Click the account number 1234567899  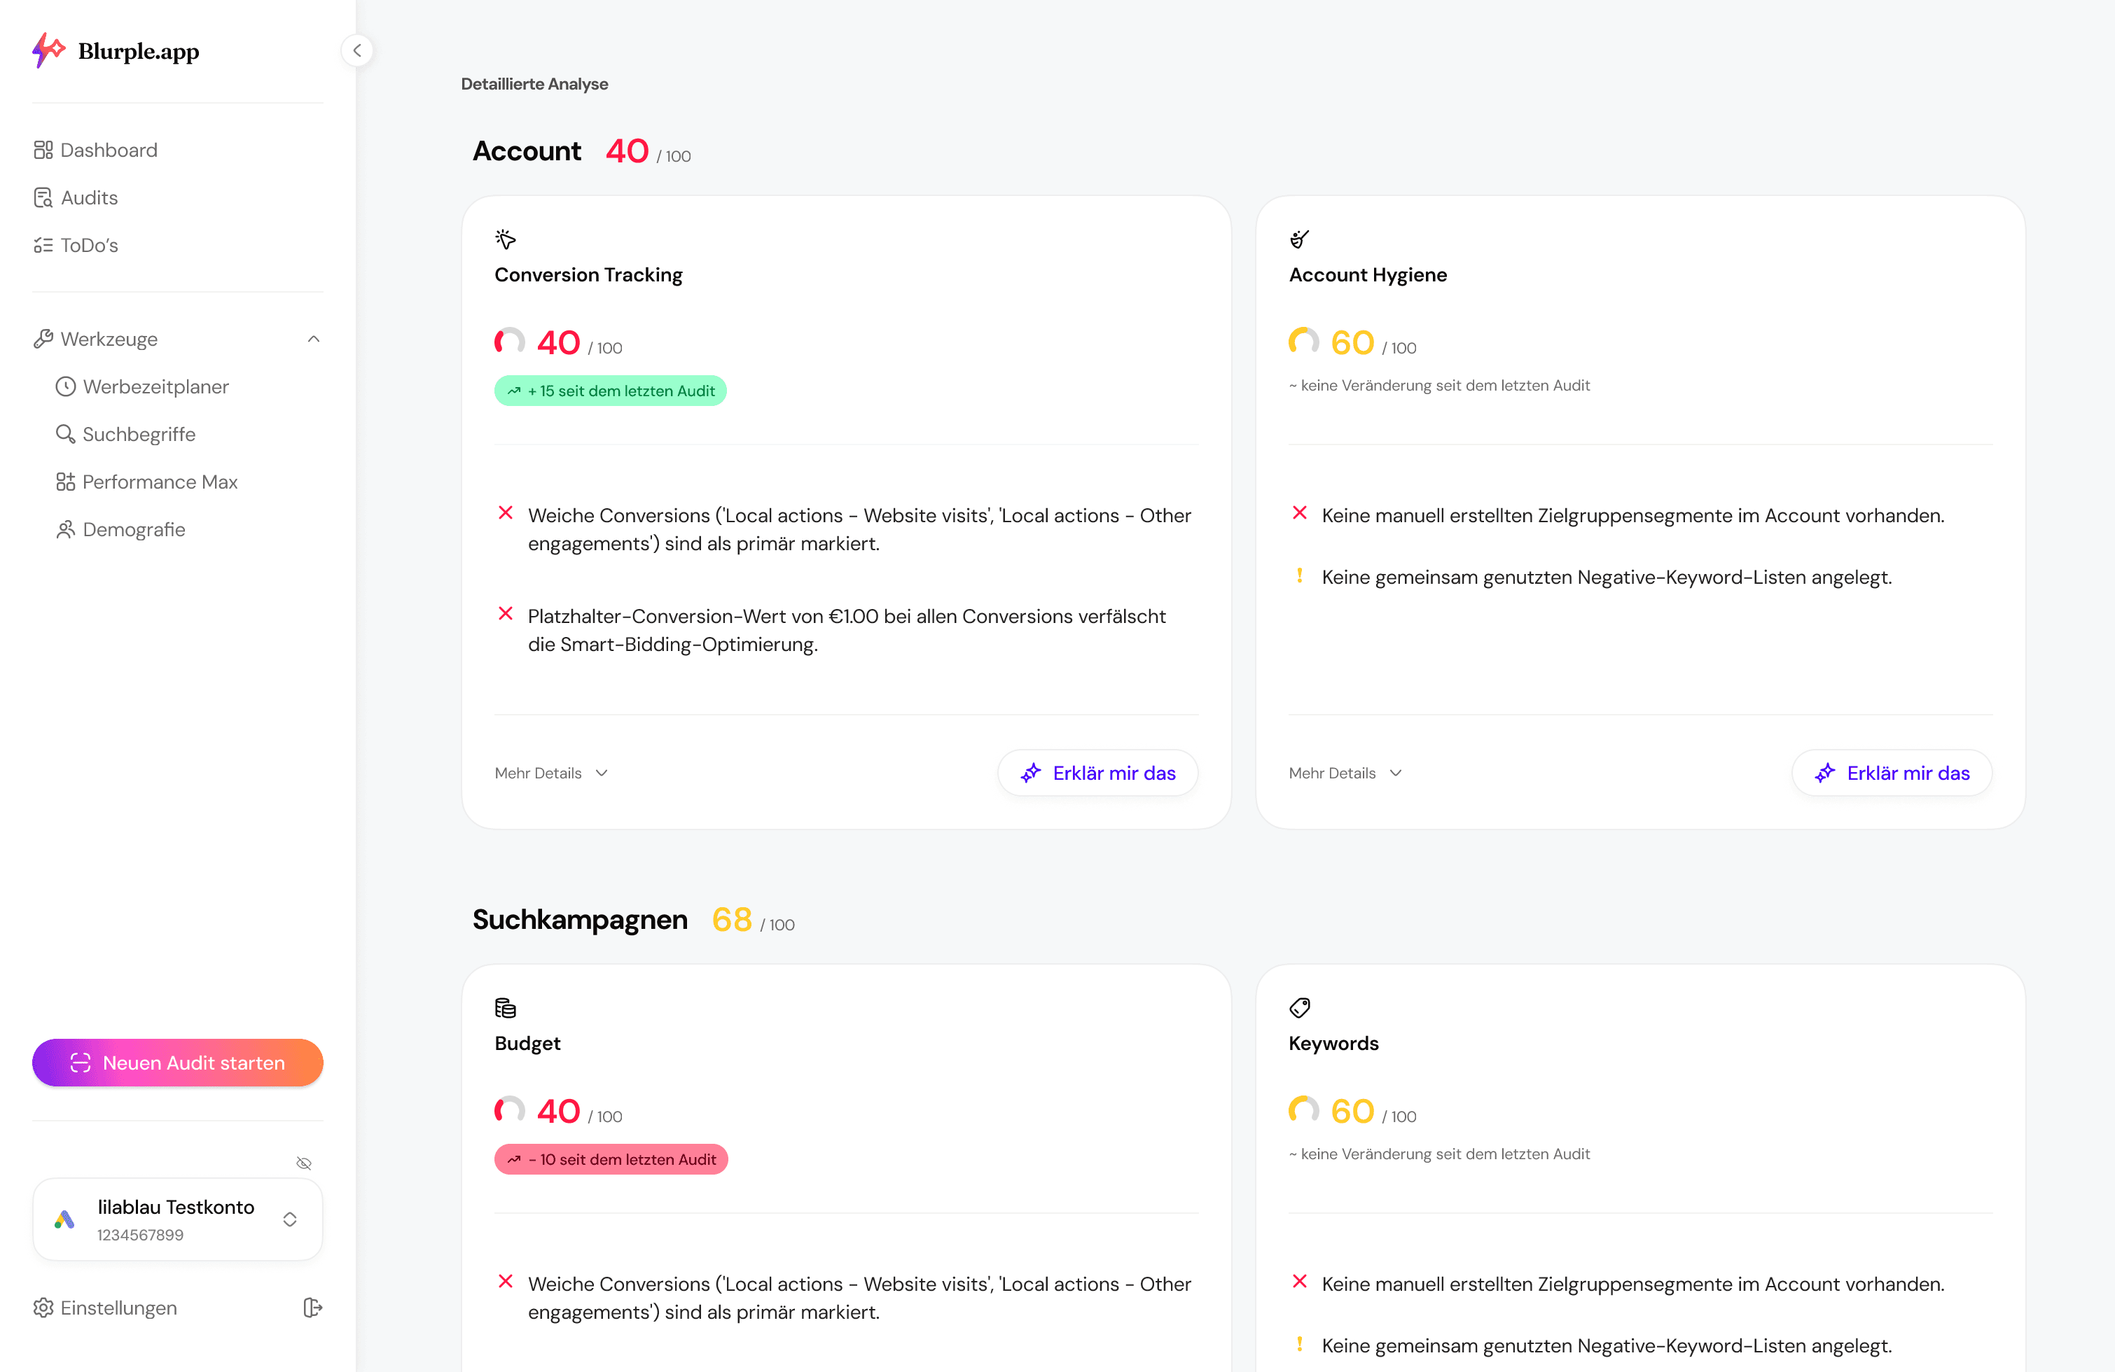140,1235
